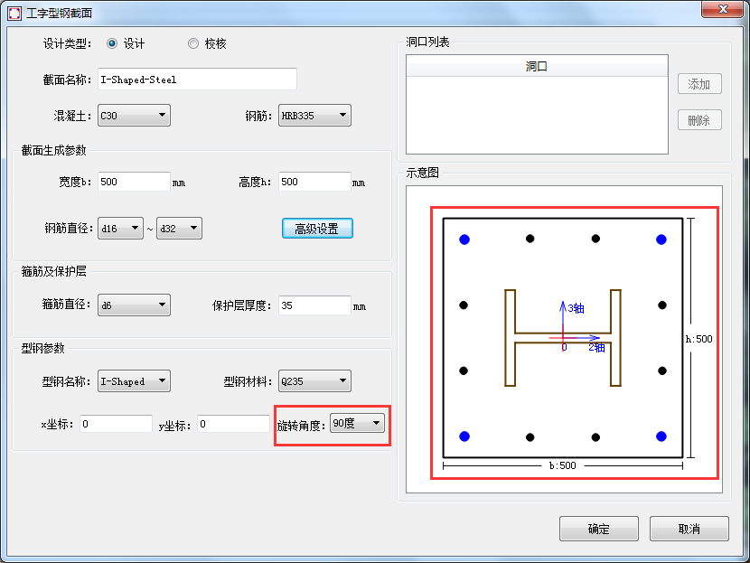Click the 截面名称 text field
The height and width of the screenshot is (563, 750).
click(197, 80)
